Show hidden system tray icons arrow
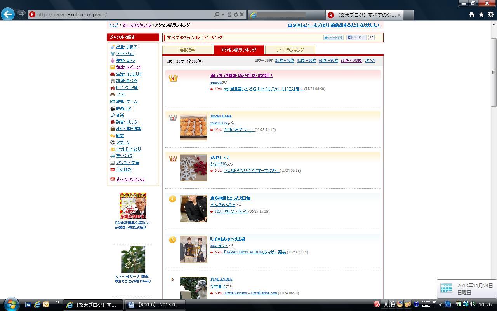Screen dimensions: 497x311 coord(440,304)
